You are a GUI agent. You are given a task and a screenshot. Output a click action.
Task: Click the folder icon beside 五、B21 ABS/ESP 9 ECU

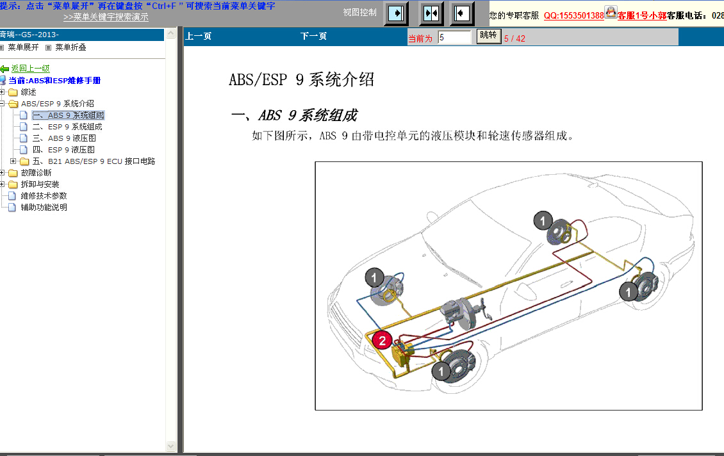[x=24, y=161]
